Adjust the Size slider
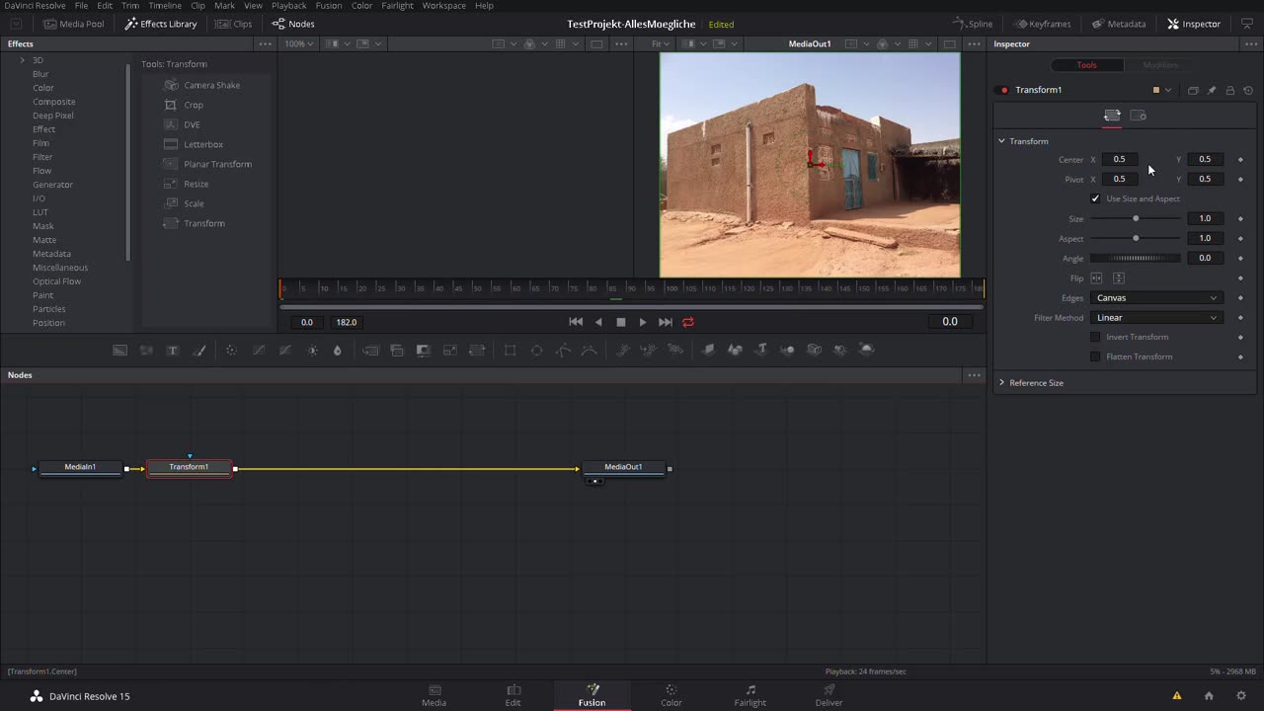Viewport: 1264px width, 711px height. (x=1136, y=218)
